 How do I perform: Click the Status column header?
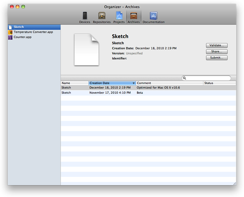coord(219,83)
